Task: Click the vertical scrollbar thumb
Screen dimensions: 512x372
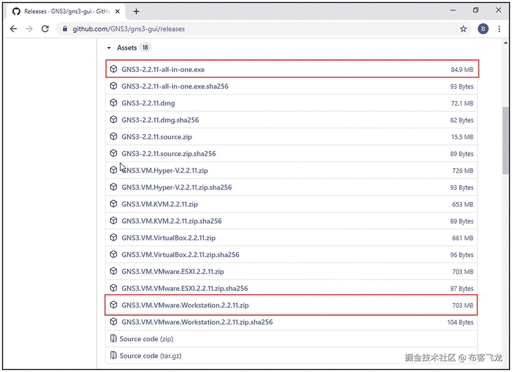Action: point(506,141)
